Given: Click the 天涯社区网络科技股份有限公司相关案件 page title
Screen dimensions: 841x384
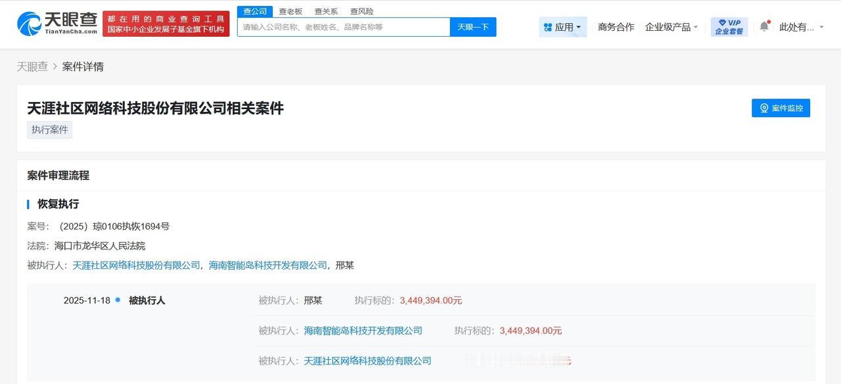Looking at the screenshot, I should (x=156, y=108).
